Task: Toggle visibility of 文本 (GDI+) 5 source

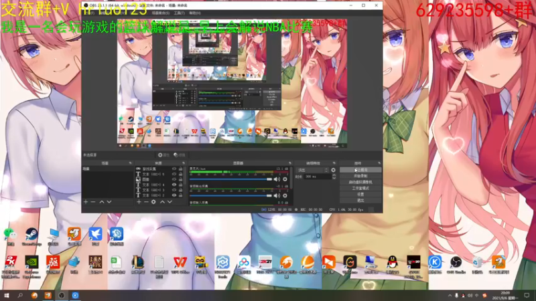Action: pyautogui.click(x=174, y=174)
